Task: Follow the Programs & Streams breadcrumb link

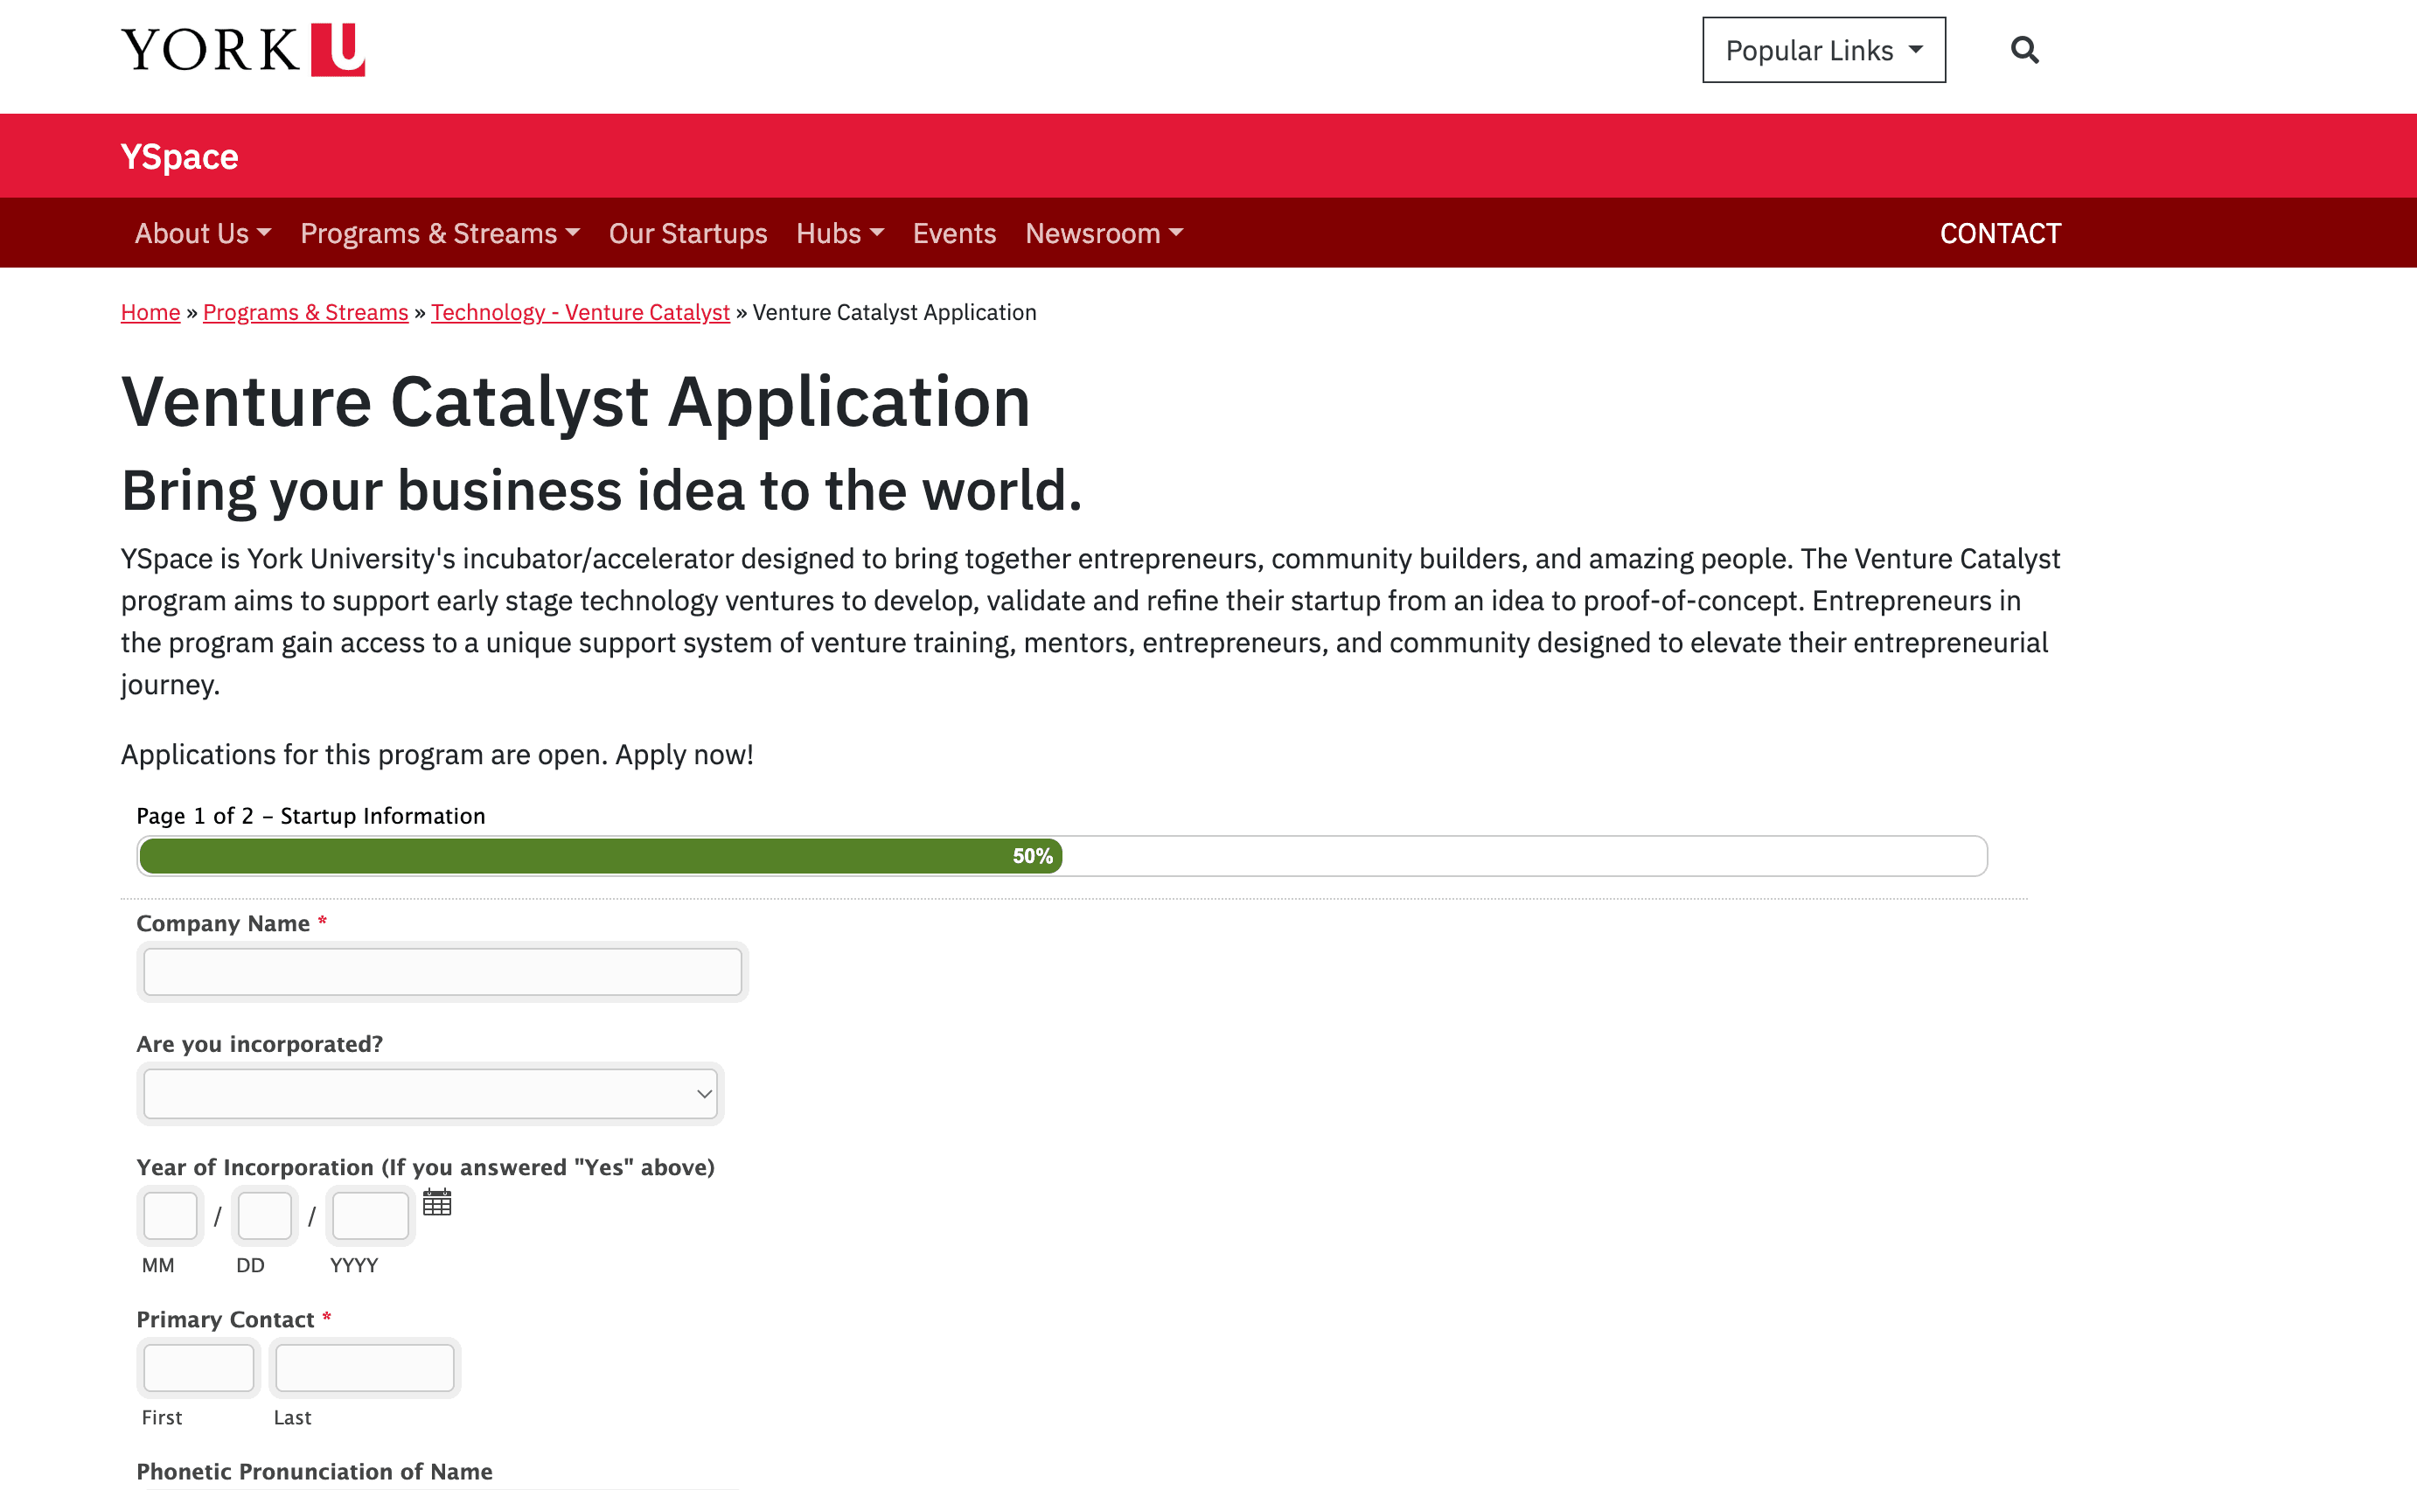Action: click(x=305, y=312)
